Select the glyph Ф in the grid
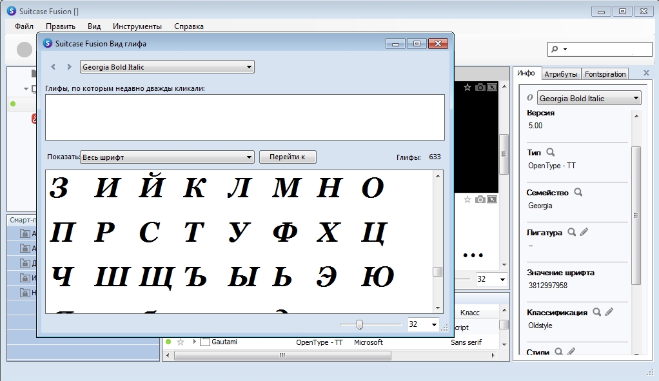659x381 pixels. click(286, 232)
